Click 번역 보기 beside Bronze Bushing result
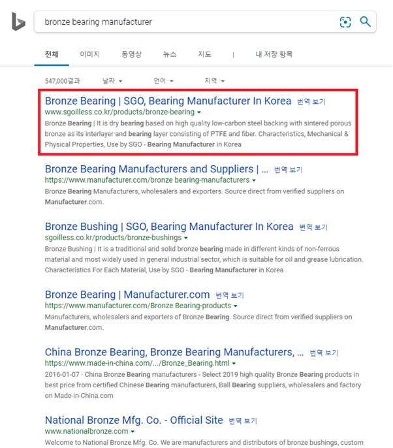Viewport: 393px width, 448px height. (313, 227)
